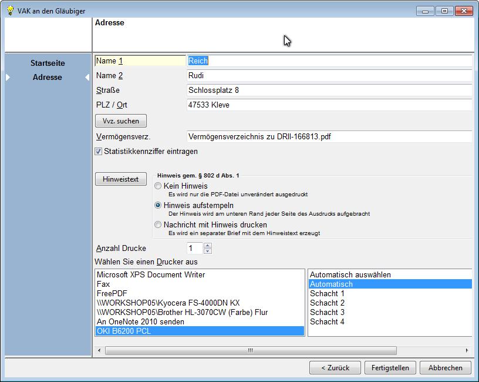The image size is (479, 382).
Task: Cancel the dialog with Abbrechen
Action: click(x=449, y=367)
